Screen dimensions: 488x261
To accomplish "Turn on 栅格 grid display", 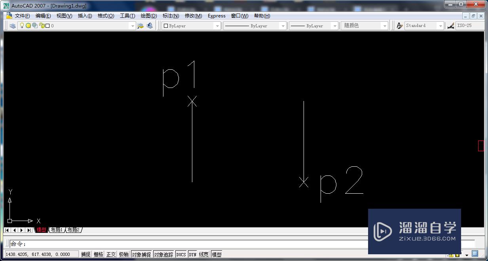I will pyautogui.click(x=98, y=254).
